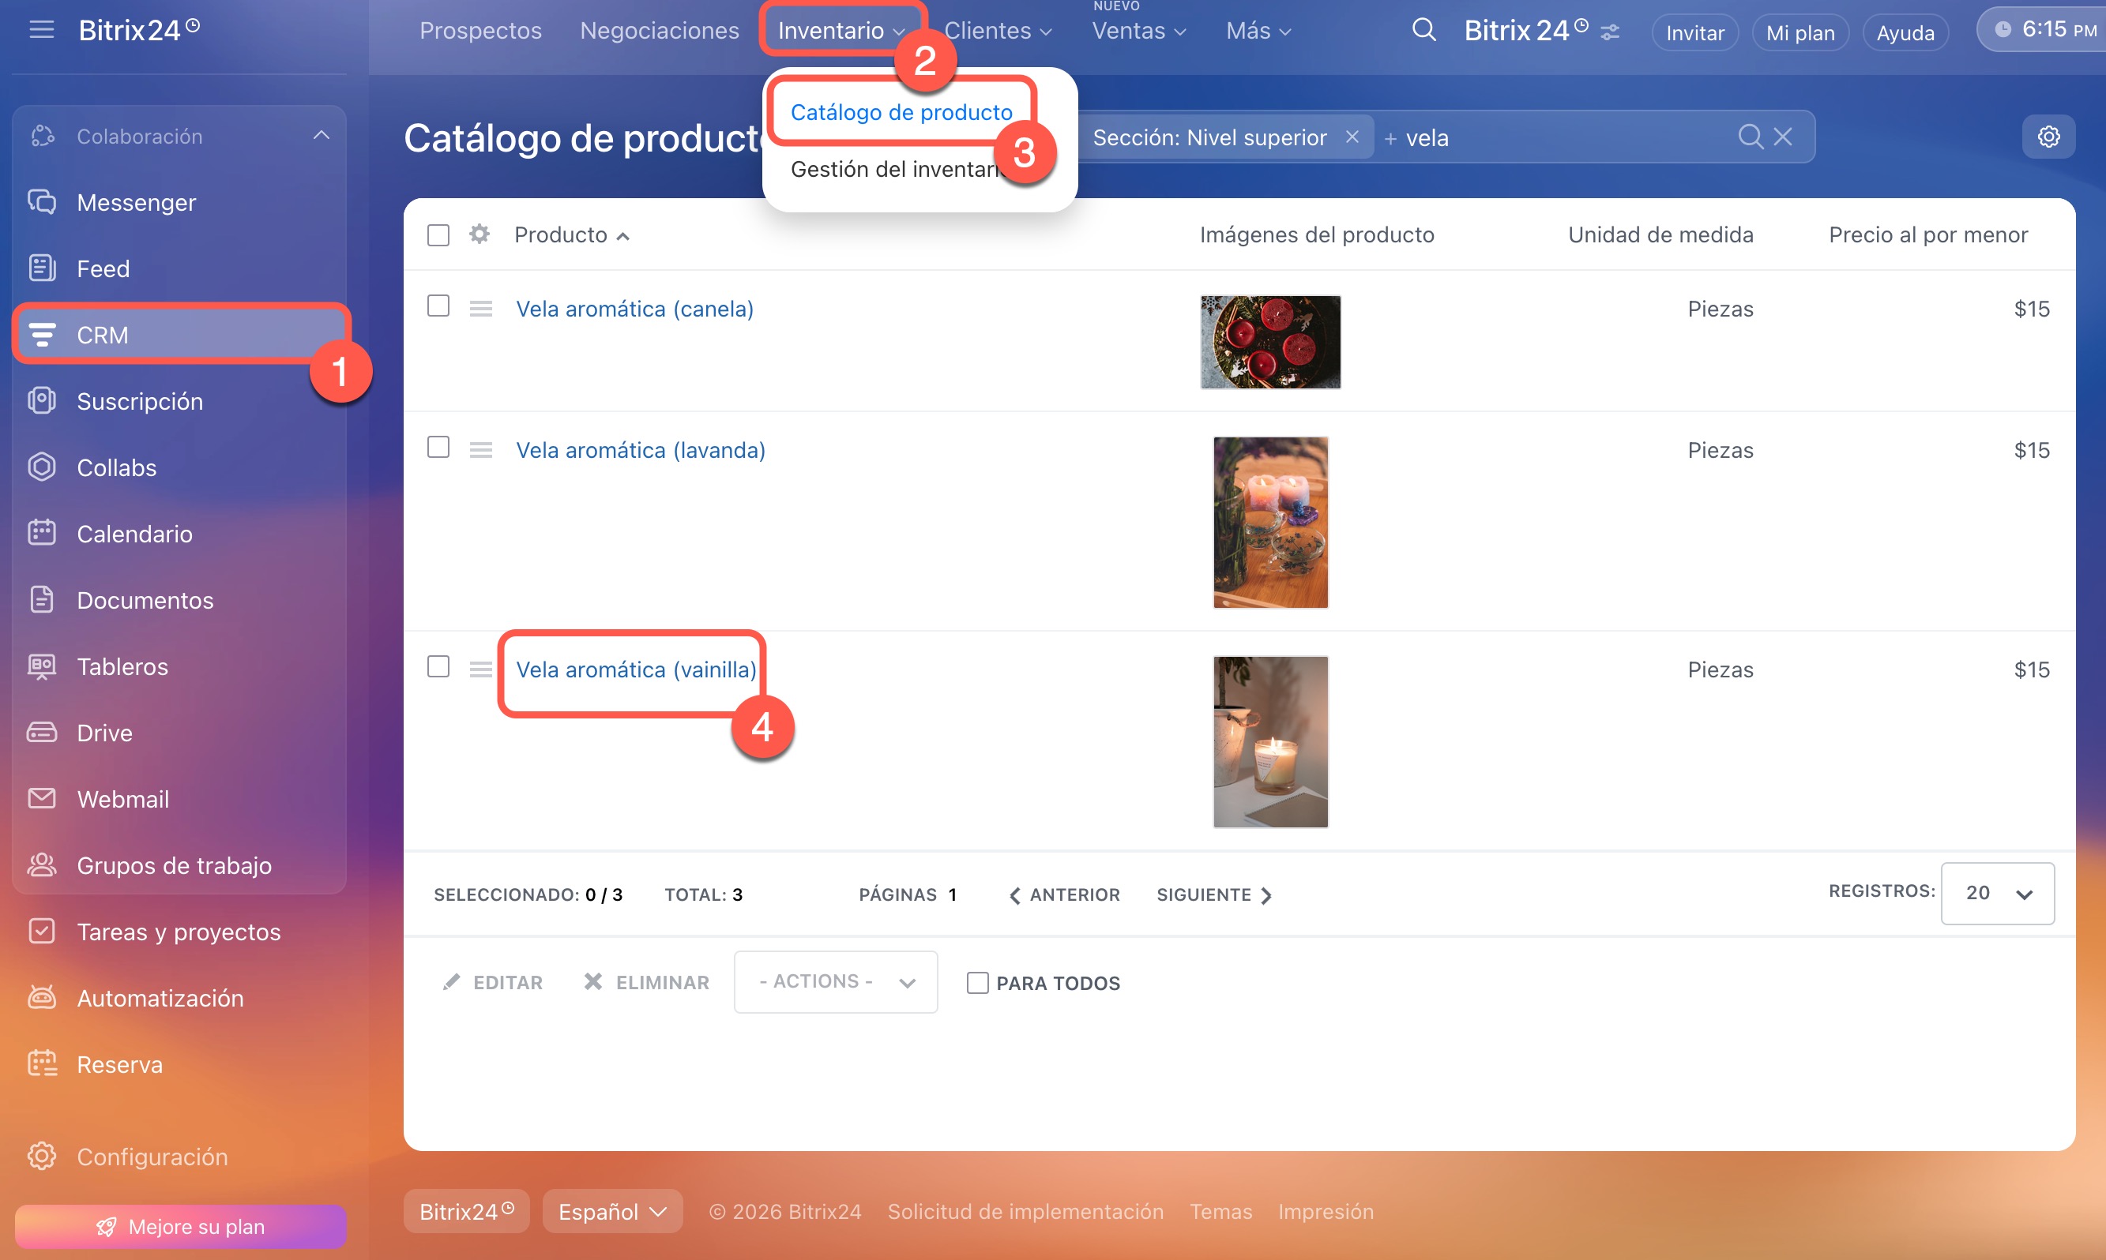2106x1260 pixels.
Task: Open catalog settings gear at top right
Action: tap(2048, 137)
